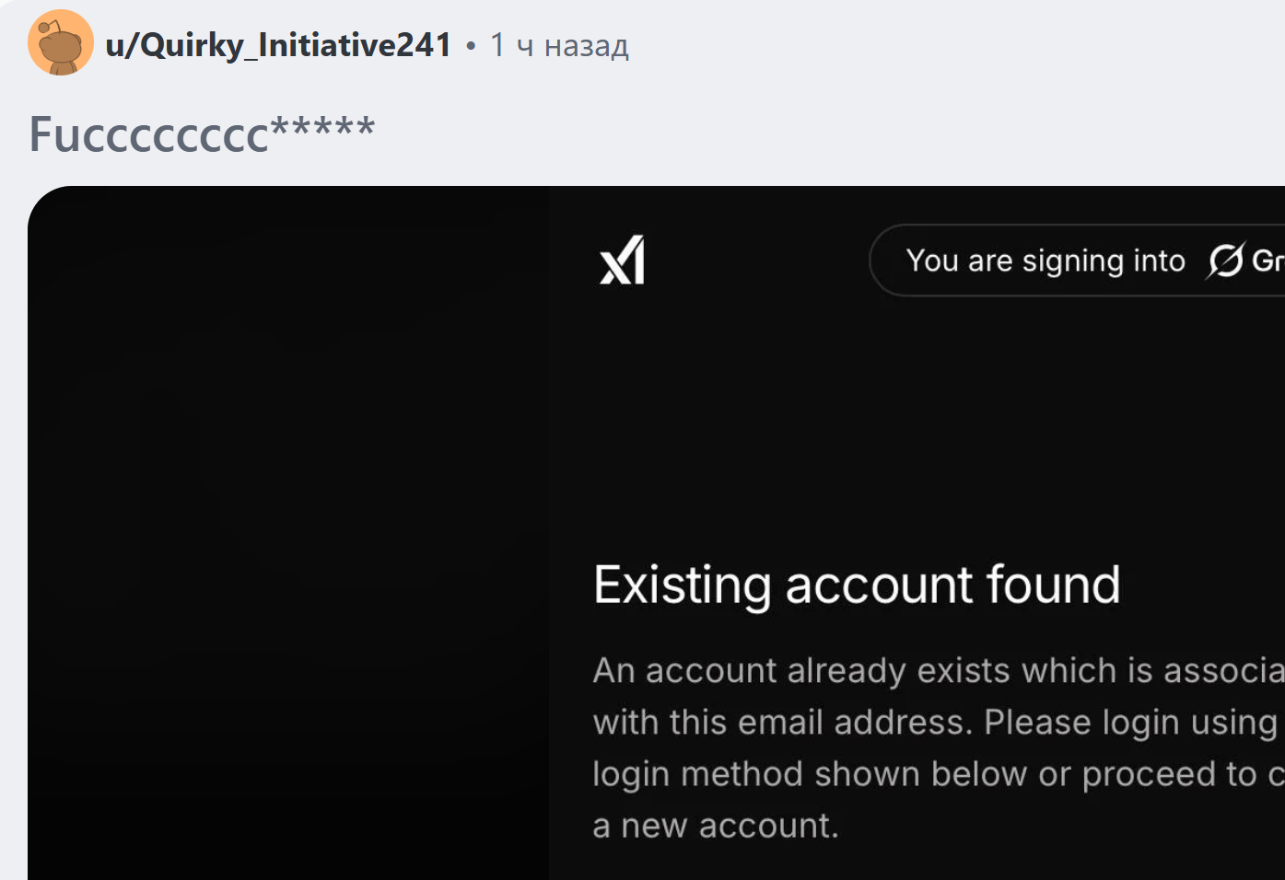Click the dark left panel of image
This screenshot has height=880, width=1285.
[287, 534]
